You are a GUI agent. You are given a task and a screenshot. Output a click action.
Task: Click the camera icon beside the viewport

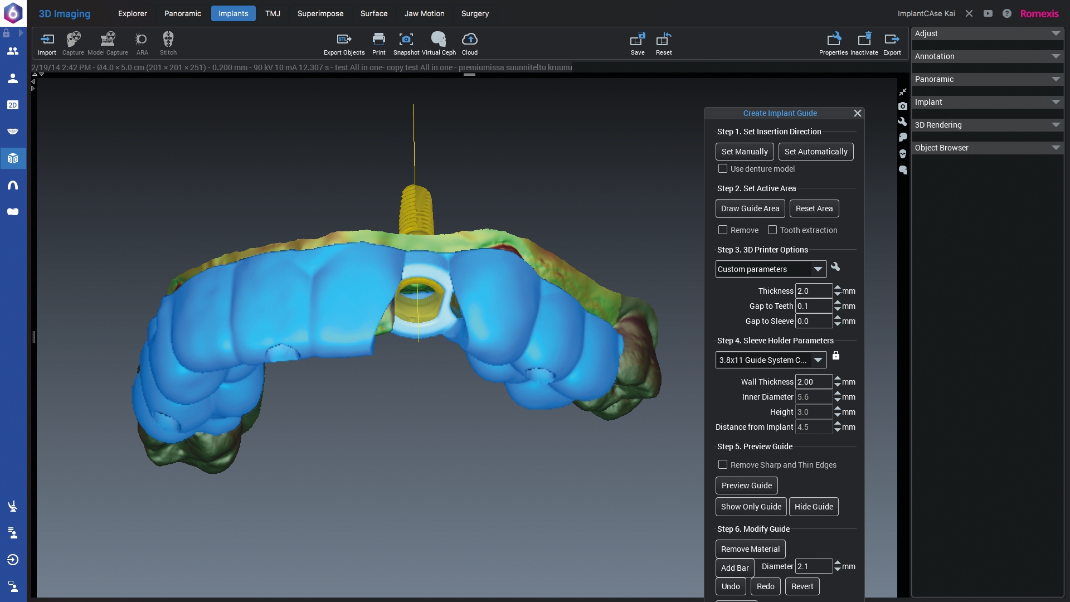click(903, 106)
